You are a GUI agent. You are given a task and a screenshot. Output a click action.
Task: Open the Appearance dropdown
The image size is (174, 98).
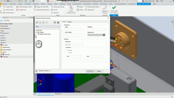[95, 35]
